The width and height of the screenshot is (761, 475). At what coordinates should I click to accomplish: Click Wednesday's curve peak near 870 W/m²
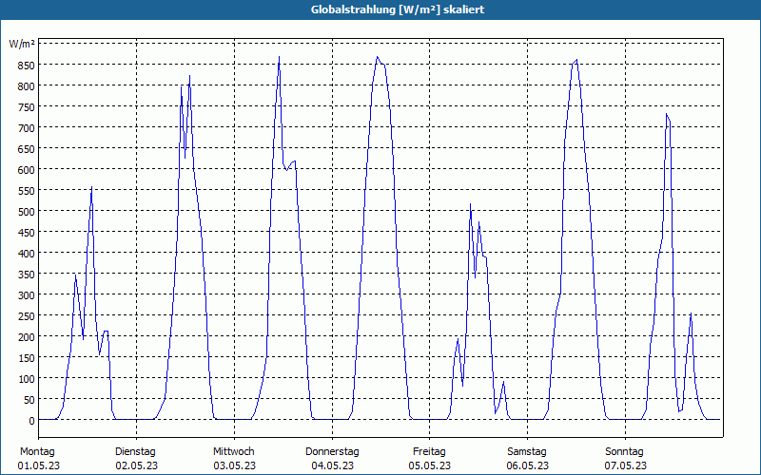tap(279, 57)
